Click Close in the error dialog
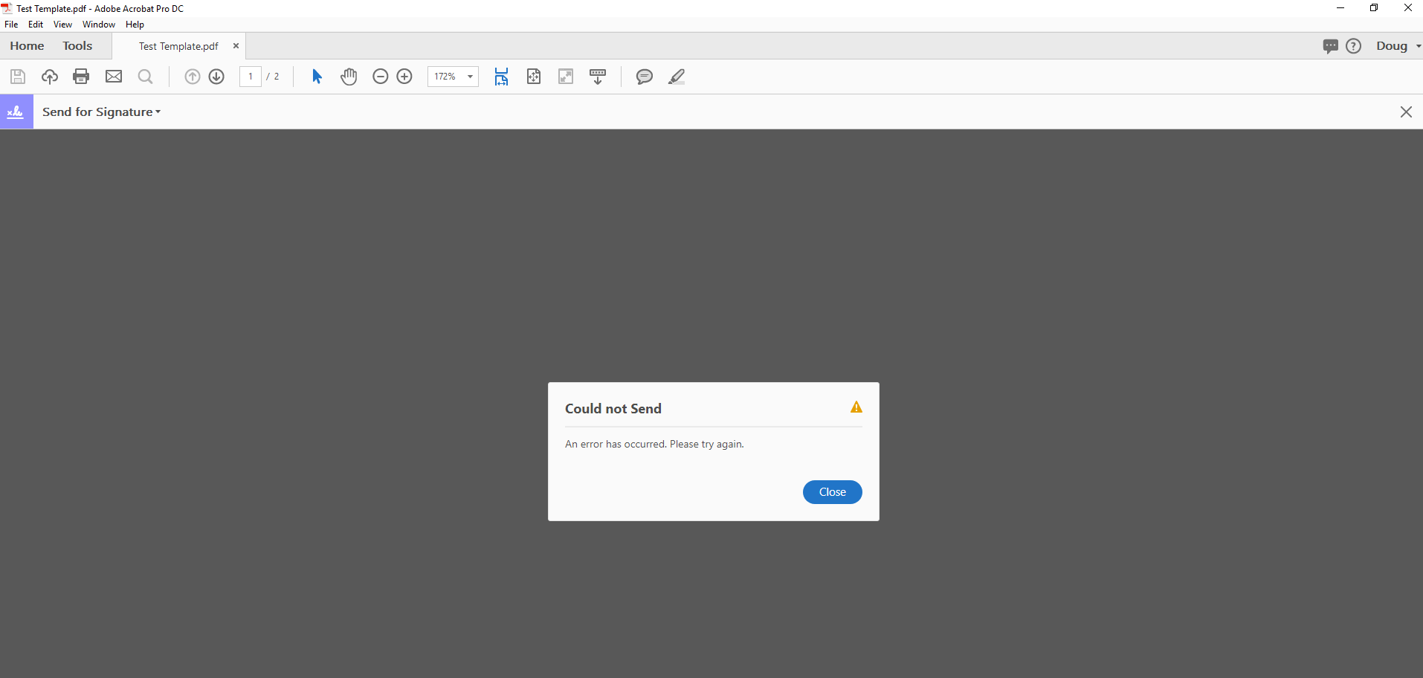This screenshot has height=678, width=1423. tap(833, 492)
